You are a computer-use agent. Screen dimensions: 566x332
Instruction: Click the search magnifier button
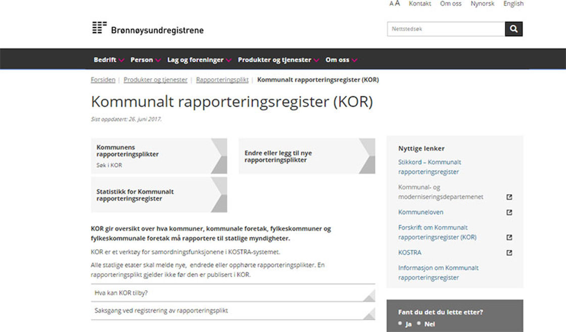click(x=513, y=29)
